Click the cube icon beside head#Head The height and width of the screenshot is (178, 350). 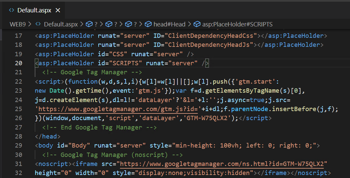coord(148,24)
